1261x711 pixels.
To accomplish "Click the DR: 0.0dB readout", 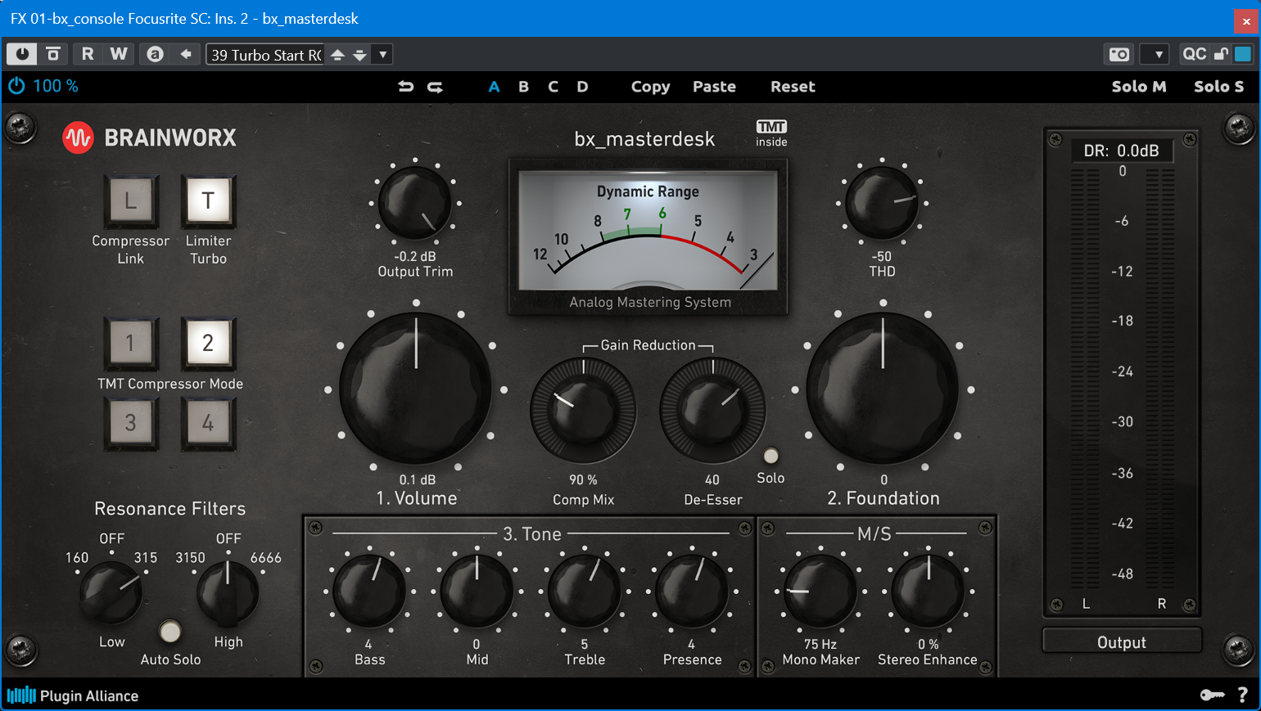I will click(x=1122, y=151).
